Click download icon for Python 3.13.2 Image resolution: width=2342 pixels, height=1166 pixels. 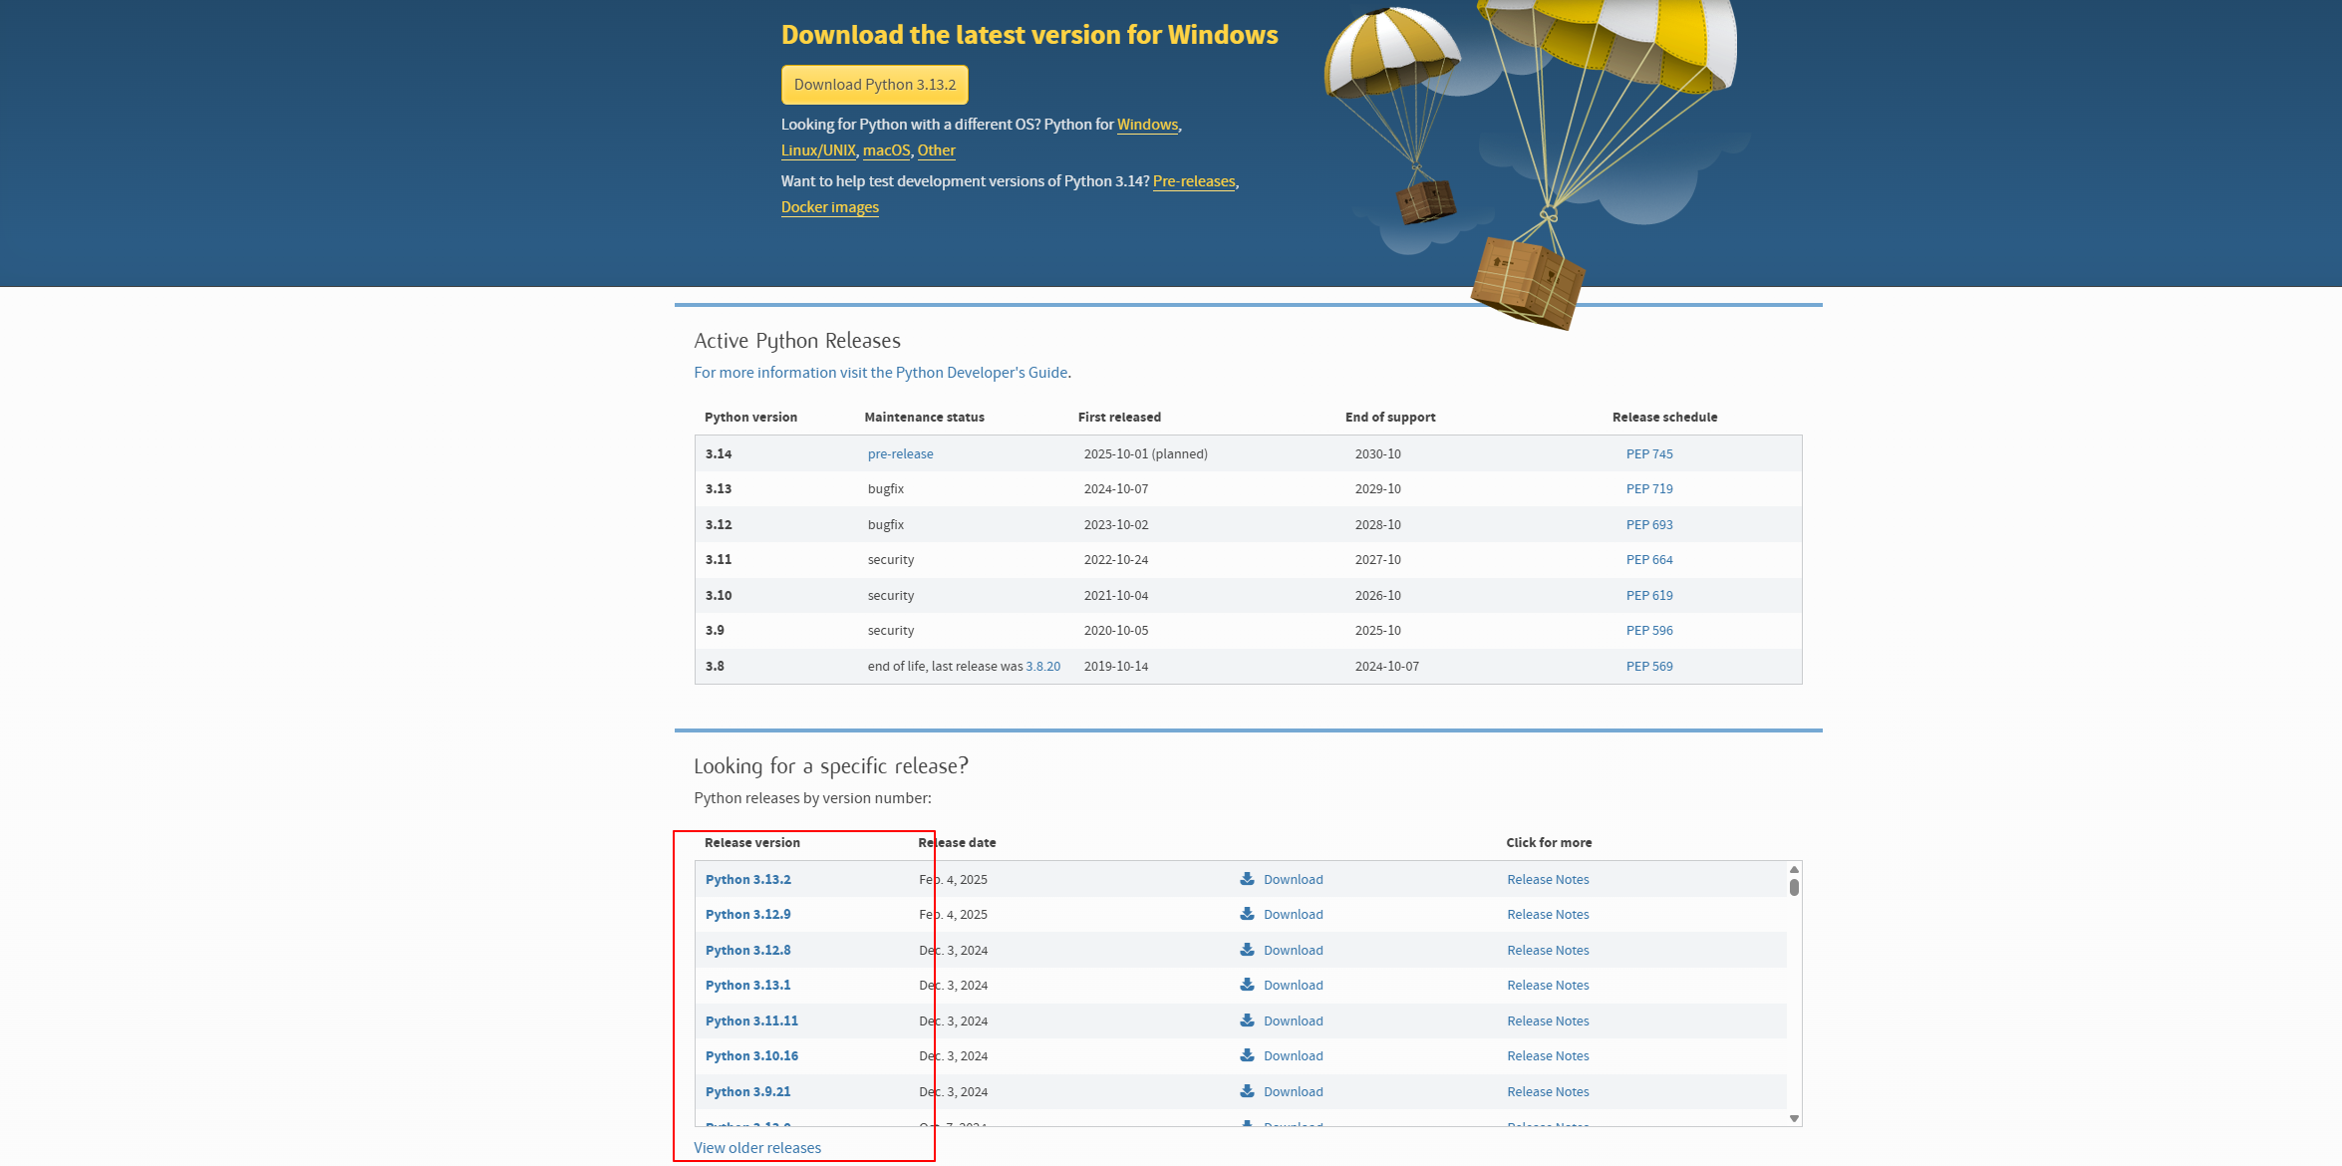click(x=1247, y=879)
